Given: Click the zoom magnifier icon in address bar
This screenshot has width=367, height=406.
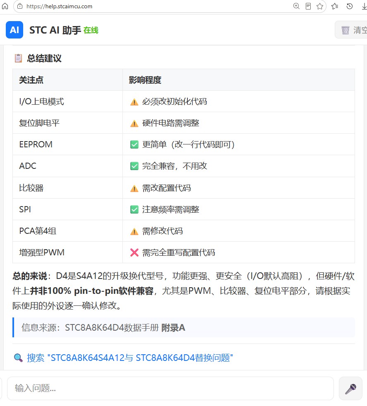Looking at the screenshot, I should click(296, 6).
